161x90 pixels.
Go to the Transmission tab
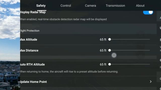pos(115,5)
